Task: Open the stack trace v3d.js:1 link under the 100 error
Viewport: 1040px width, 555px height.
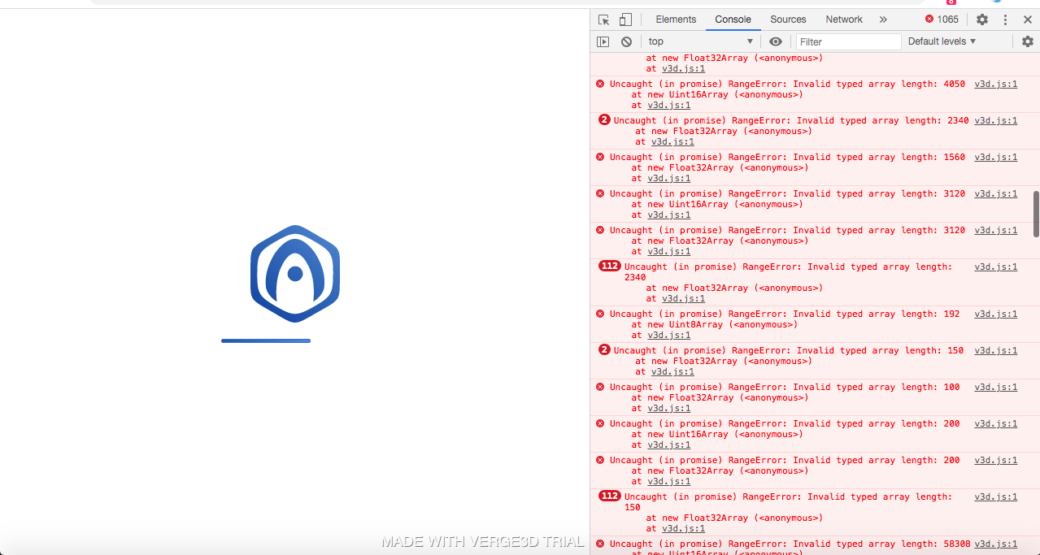Action: (x=669, y=409)
